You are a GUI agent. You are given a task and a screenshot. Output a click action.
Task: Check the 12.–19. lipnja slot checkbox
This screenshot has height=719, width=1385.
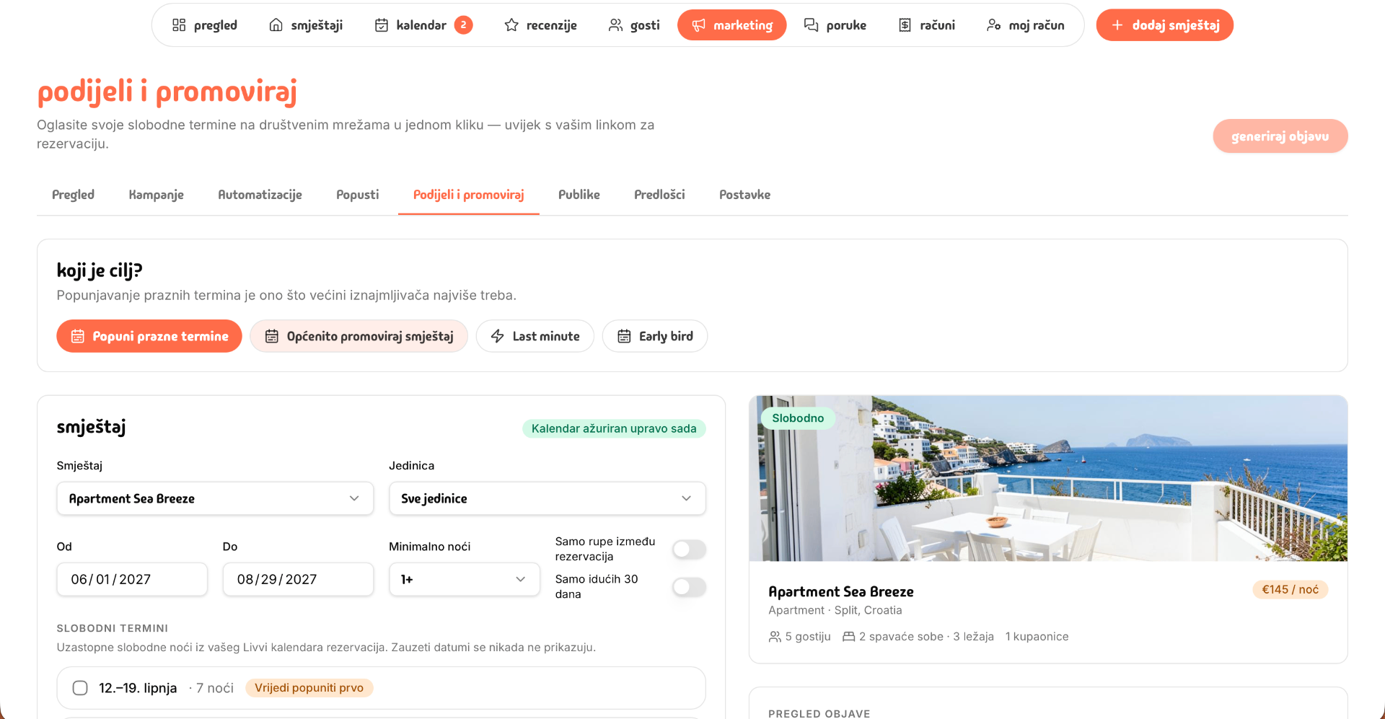tap(80, 688)
